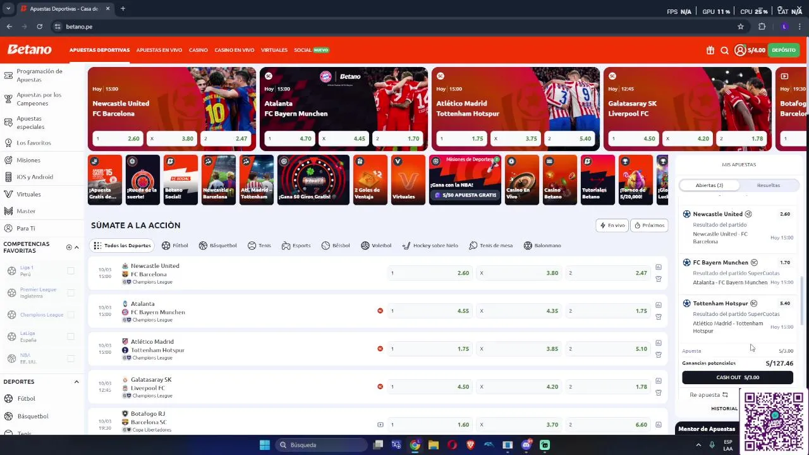Bookmark this page with star icon
Viewport: 809px width, 455px height.
741,27
